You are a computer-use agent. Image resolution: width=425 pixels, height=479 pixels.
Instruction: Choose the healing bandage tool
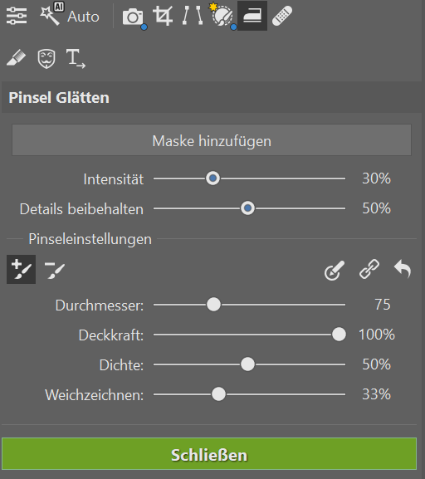[281, 16]
